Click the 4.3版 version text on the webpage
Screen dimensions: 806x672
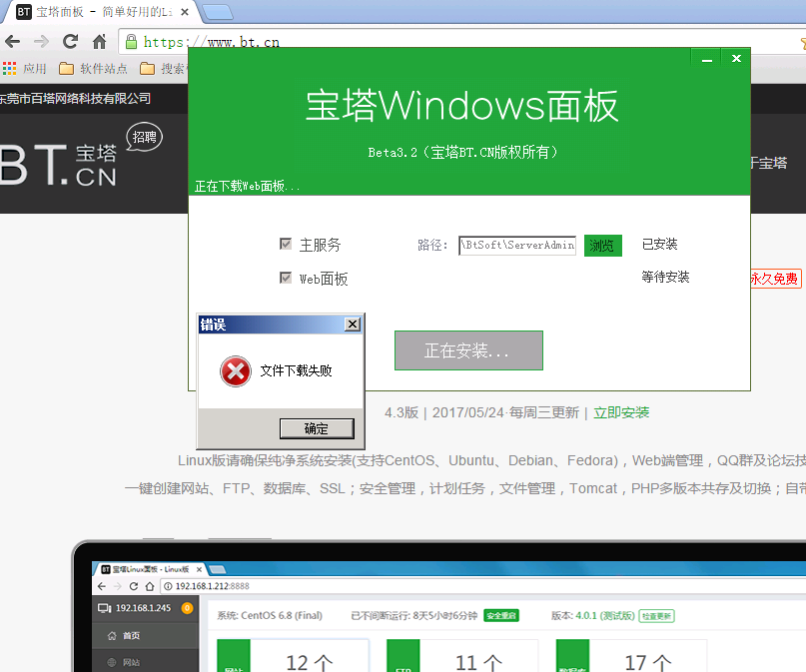point(402,412)
